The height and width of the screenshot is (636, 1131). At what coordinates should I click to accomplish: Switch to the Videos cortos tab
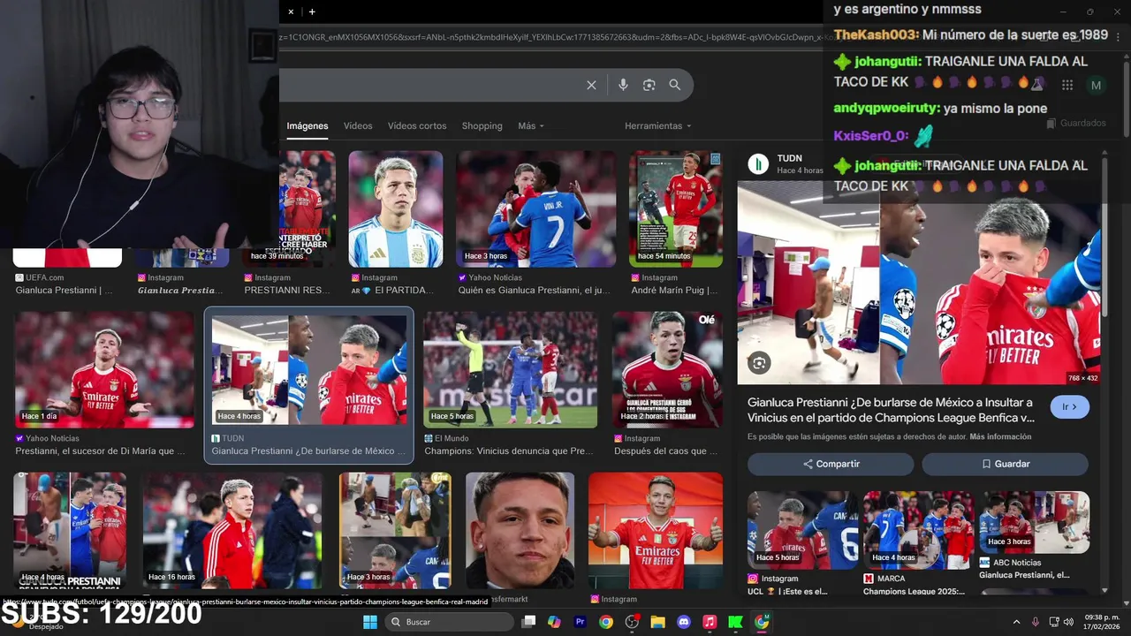pyautogui.click(x=417, y=125)
